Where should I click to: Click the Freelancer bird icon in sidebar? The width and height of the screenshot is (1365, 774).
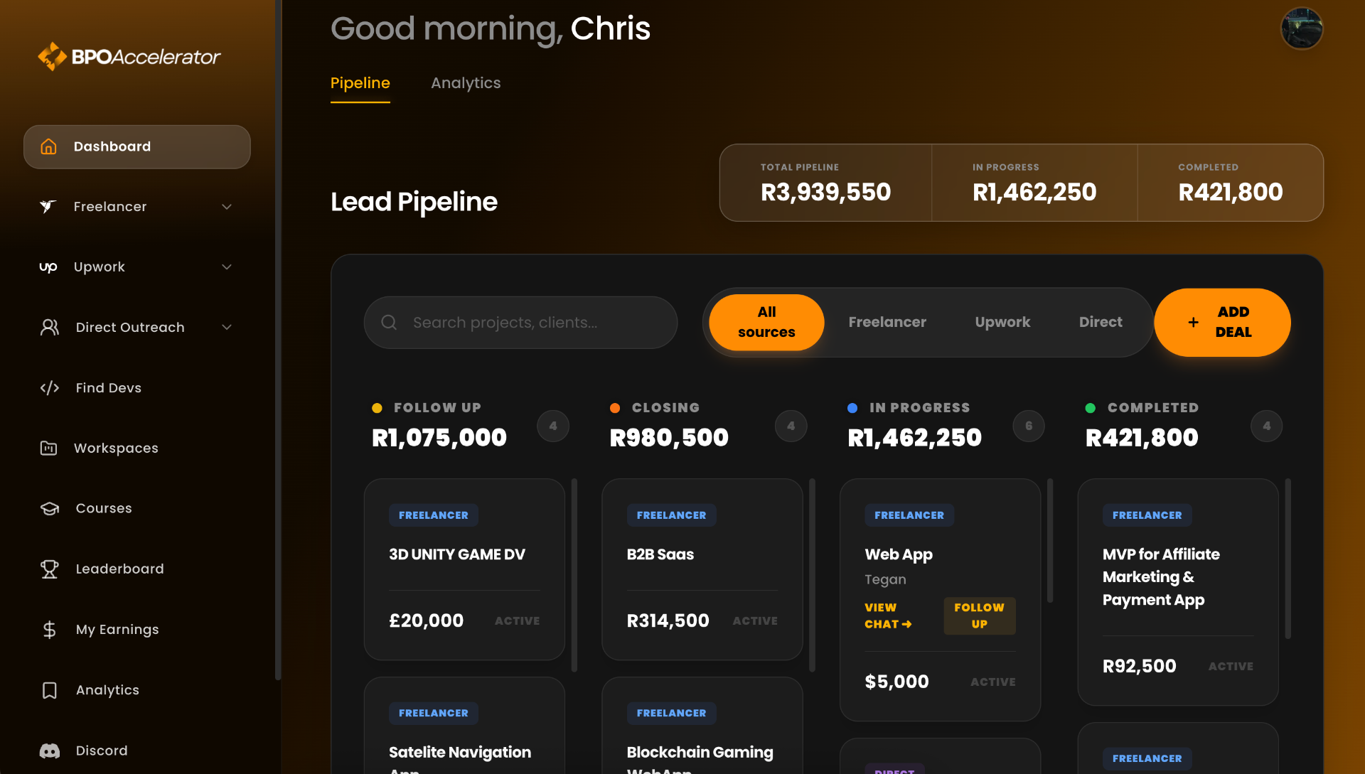click(48, 206)
